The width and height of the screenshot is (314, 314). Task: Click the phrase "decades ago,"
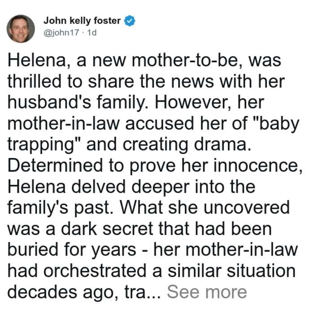(x=63, y=293)
